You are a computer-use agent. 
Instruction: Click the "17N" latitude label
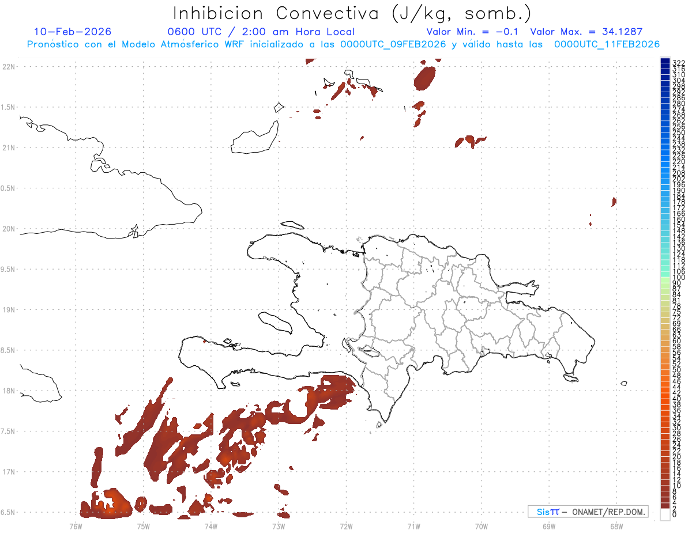click(x=9, y=472)
